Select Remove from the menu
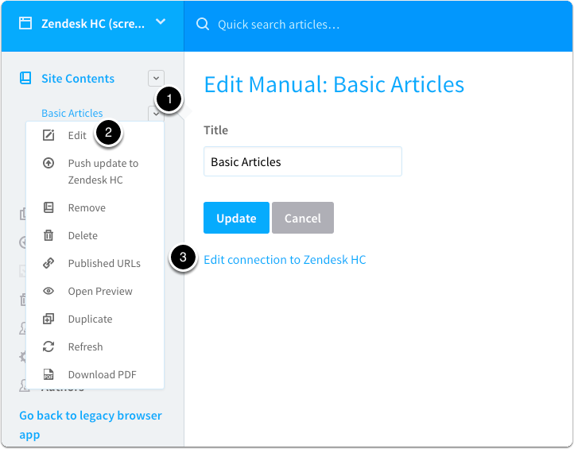The width and height of the screenshot is (574, 449). pyautogui.click(x=87, y=207)
